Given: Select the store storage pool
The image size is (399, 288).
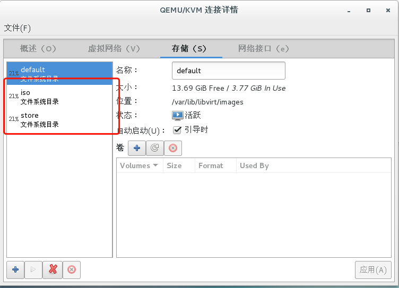Looking at the screenshot, I should pyautogui.click(x=59, y=119).
